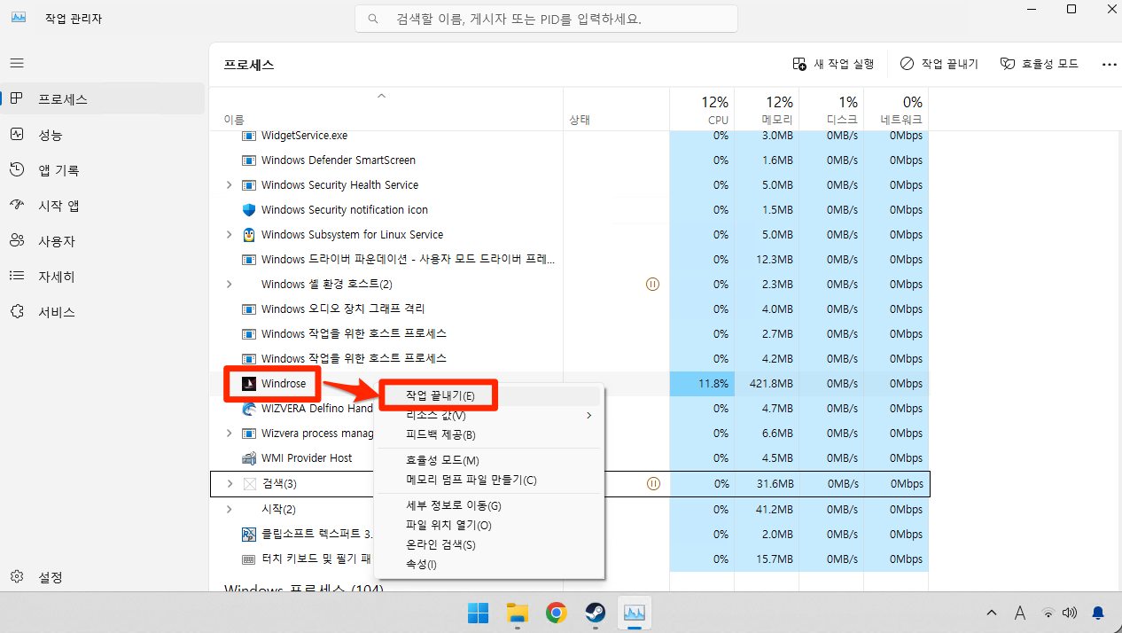The image size is (1122, 633).
Task: Click the 11.8% CPU value
Action: 713,384
